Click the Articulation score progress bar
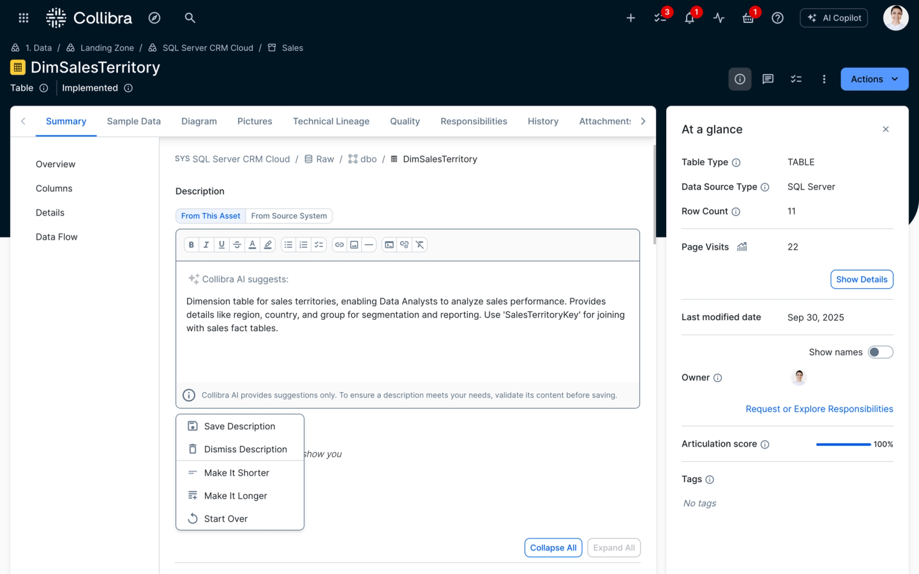 pos(843,445)
